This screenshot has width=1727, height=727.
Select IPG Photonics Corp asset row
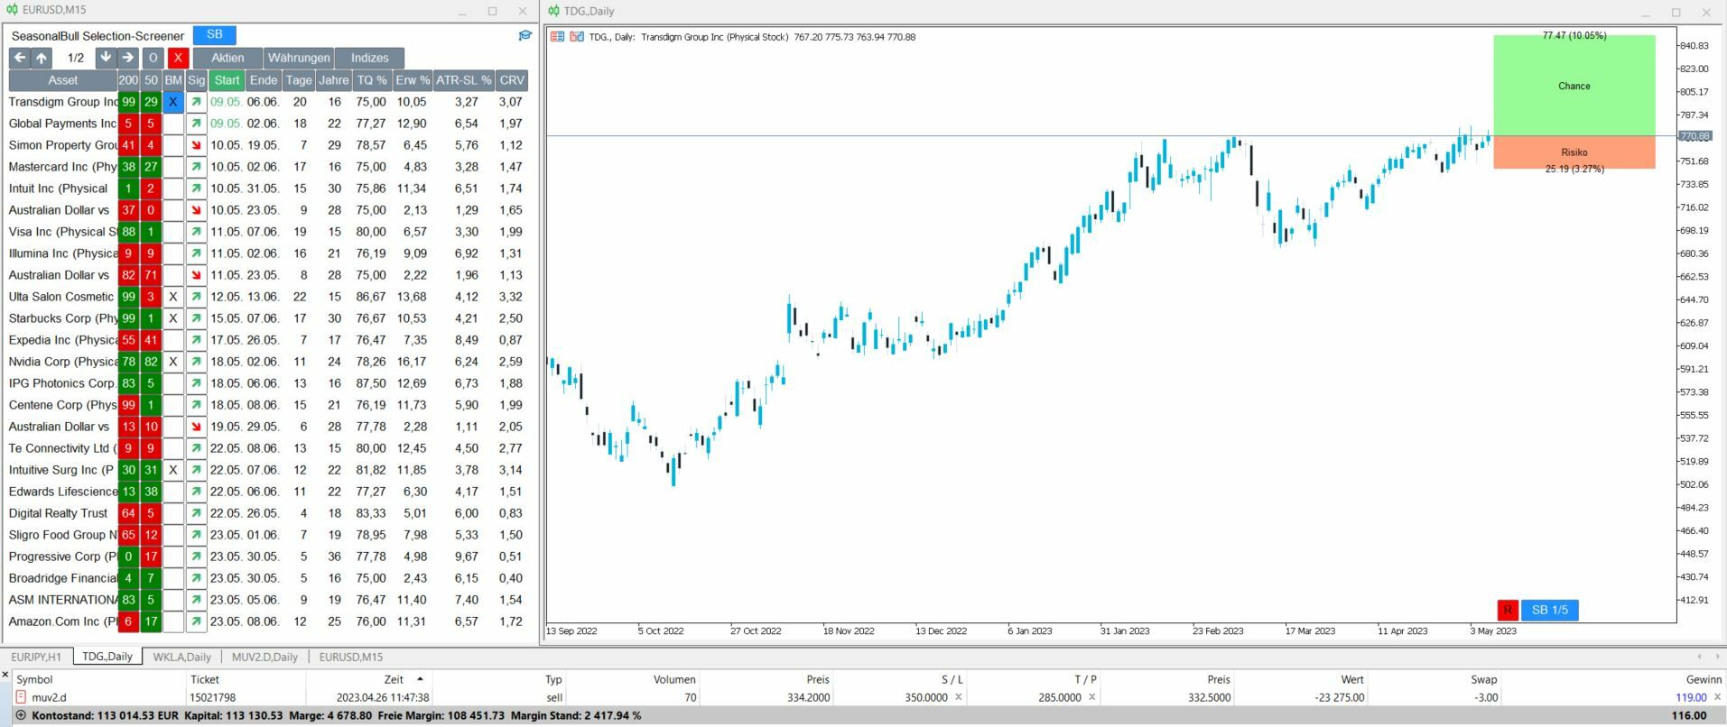click(x=61, y=383)
